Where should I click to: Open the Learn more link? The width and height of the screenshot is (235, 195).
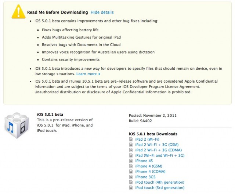[x=86, y=74]
